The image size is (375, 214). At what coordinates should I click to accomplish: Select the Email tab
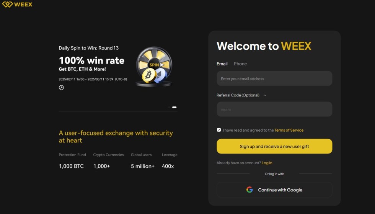(222, 64)
